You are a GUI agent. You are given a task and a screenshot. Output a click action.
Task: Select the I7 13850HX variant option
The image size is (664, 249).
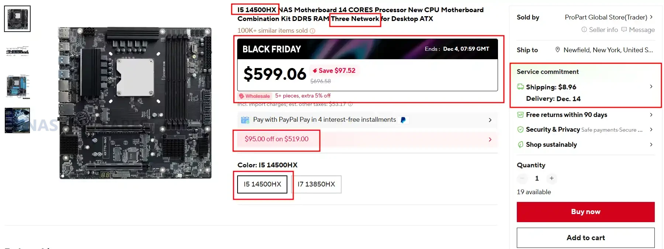pyautogui.click(x=316, y=184)
